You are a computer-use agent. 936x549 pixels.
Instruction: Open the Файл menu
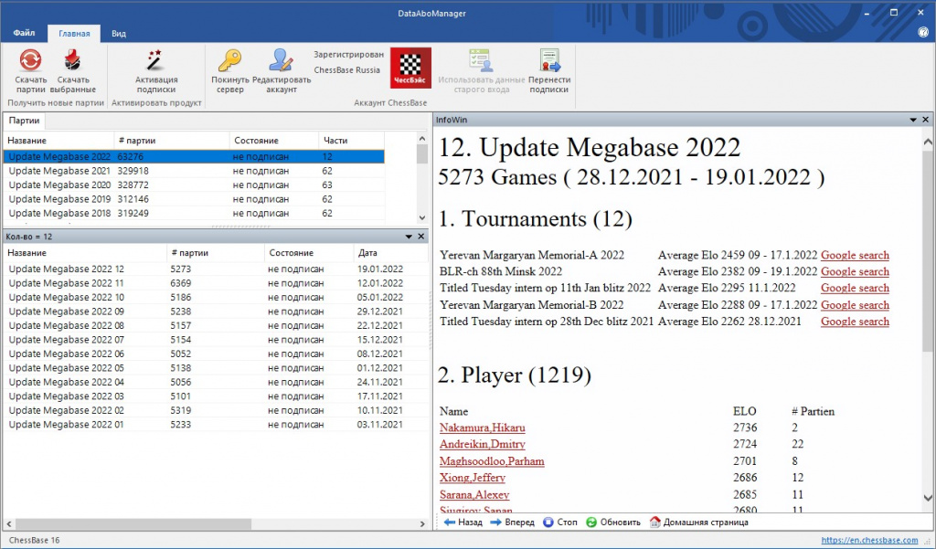coord(24,32)
